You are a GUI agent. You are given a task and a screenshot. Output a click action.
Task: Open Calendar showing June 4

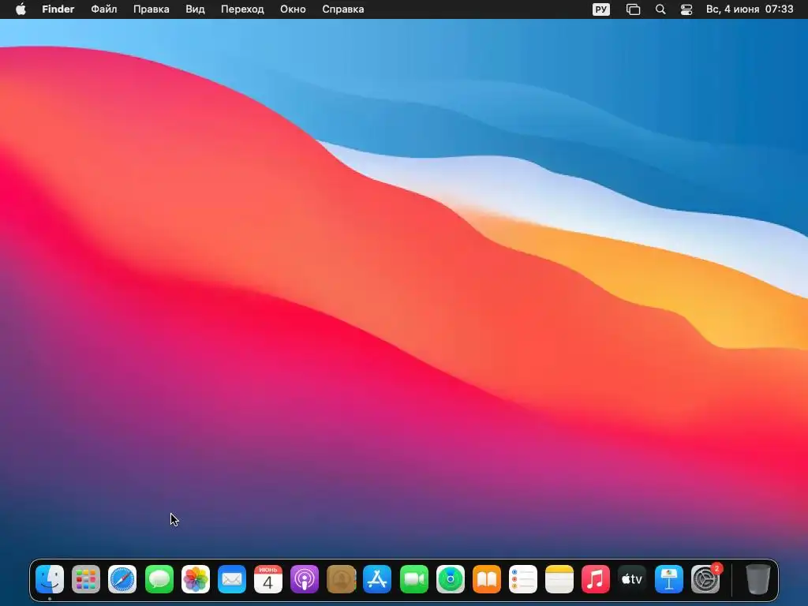pyautogui.click(x=268, y=579)
